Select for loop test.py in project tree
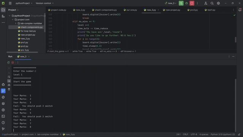The image size is (243, 137). coord(28,31)
